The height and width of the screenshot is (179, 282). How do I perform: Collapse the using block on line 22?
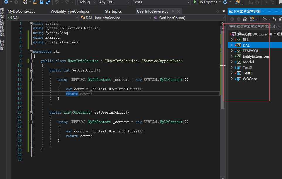[31, 122]
